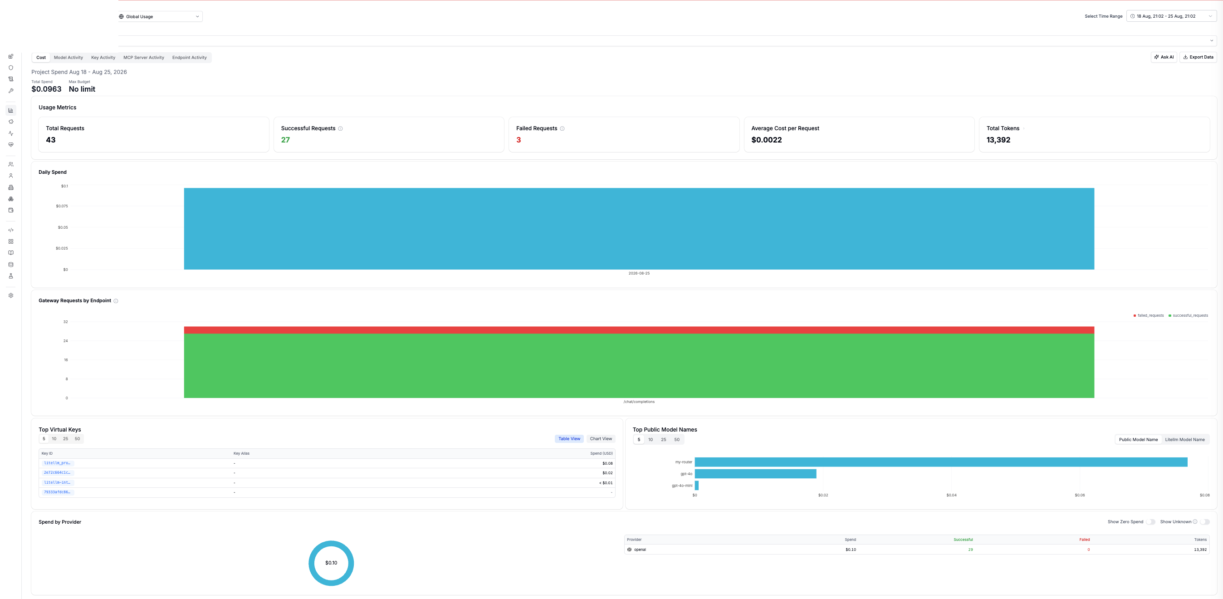Open the wrench tools icon in the sidebar
This screenshot has height=599, width=1223.
(11, 91)
